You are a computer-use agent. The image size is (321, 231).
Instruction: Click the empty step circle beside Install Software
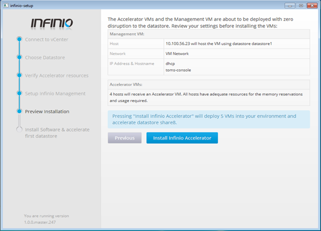tap(19, 129)
